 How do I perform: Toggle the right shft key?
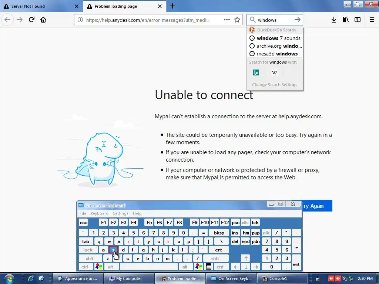(x=215, y=258)
